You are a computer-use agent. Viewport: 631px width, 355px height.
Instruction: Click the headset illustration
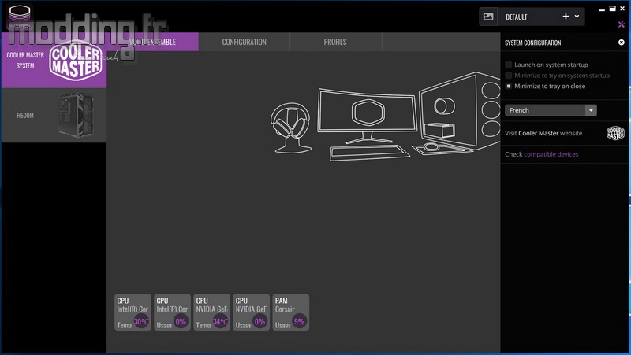click(291, 128)
